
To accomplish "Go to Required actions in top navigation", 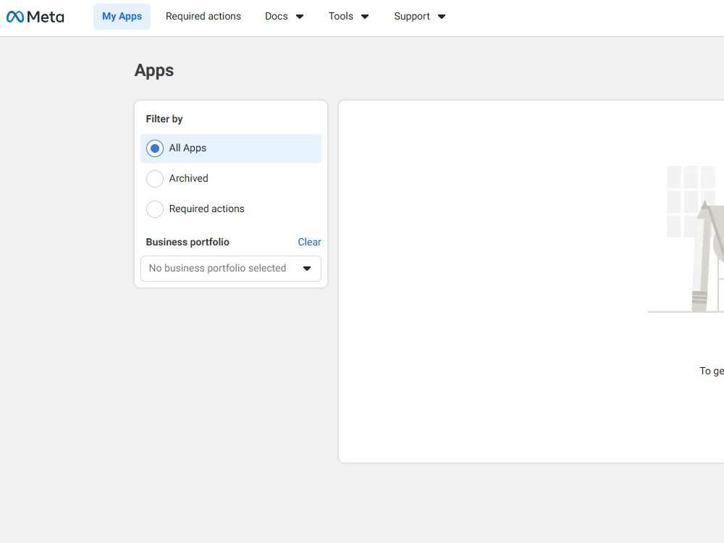I will pyautogui.click(x=203, y=17).
